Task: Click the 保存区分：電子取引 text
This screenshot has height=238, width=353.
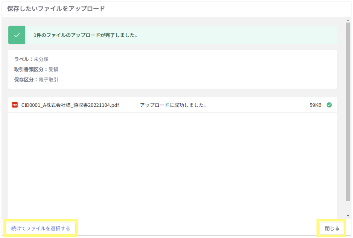Action: tap(36, 80)
